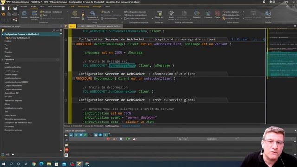Expand the Procédures node in project explorer

click(x=2, y=60)
